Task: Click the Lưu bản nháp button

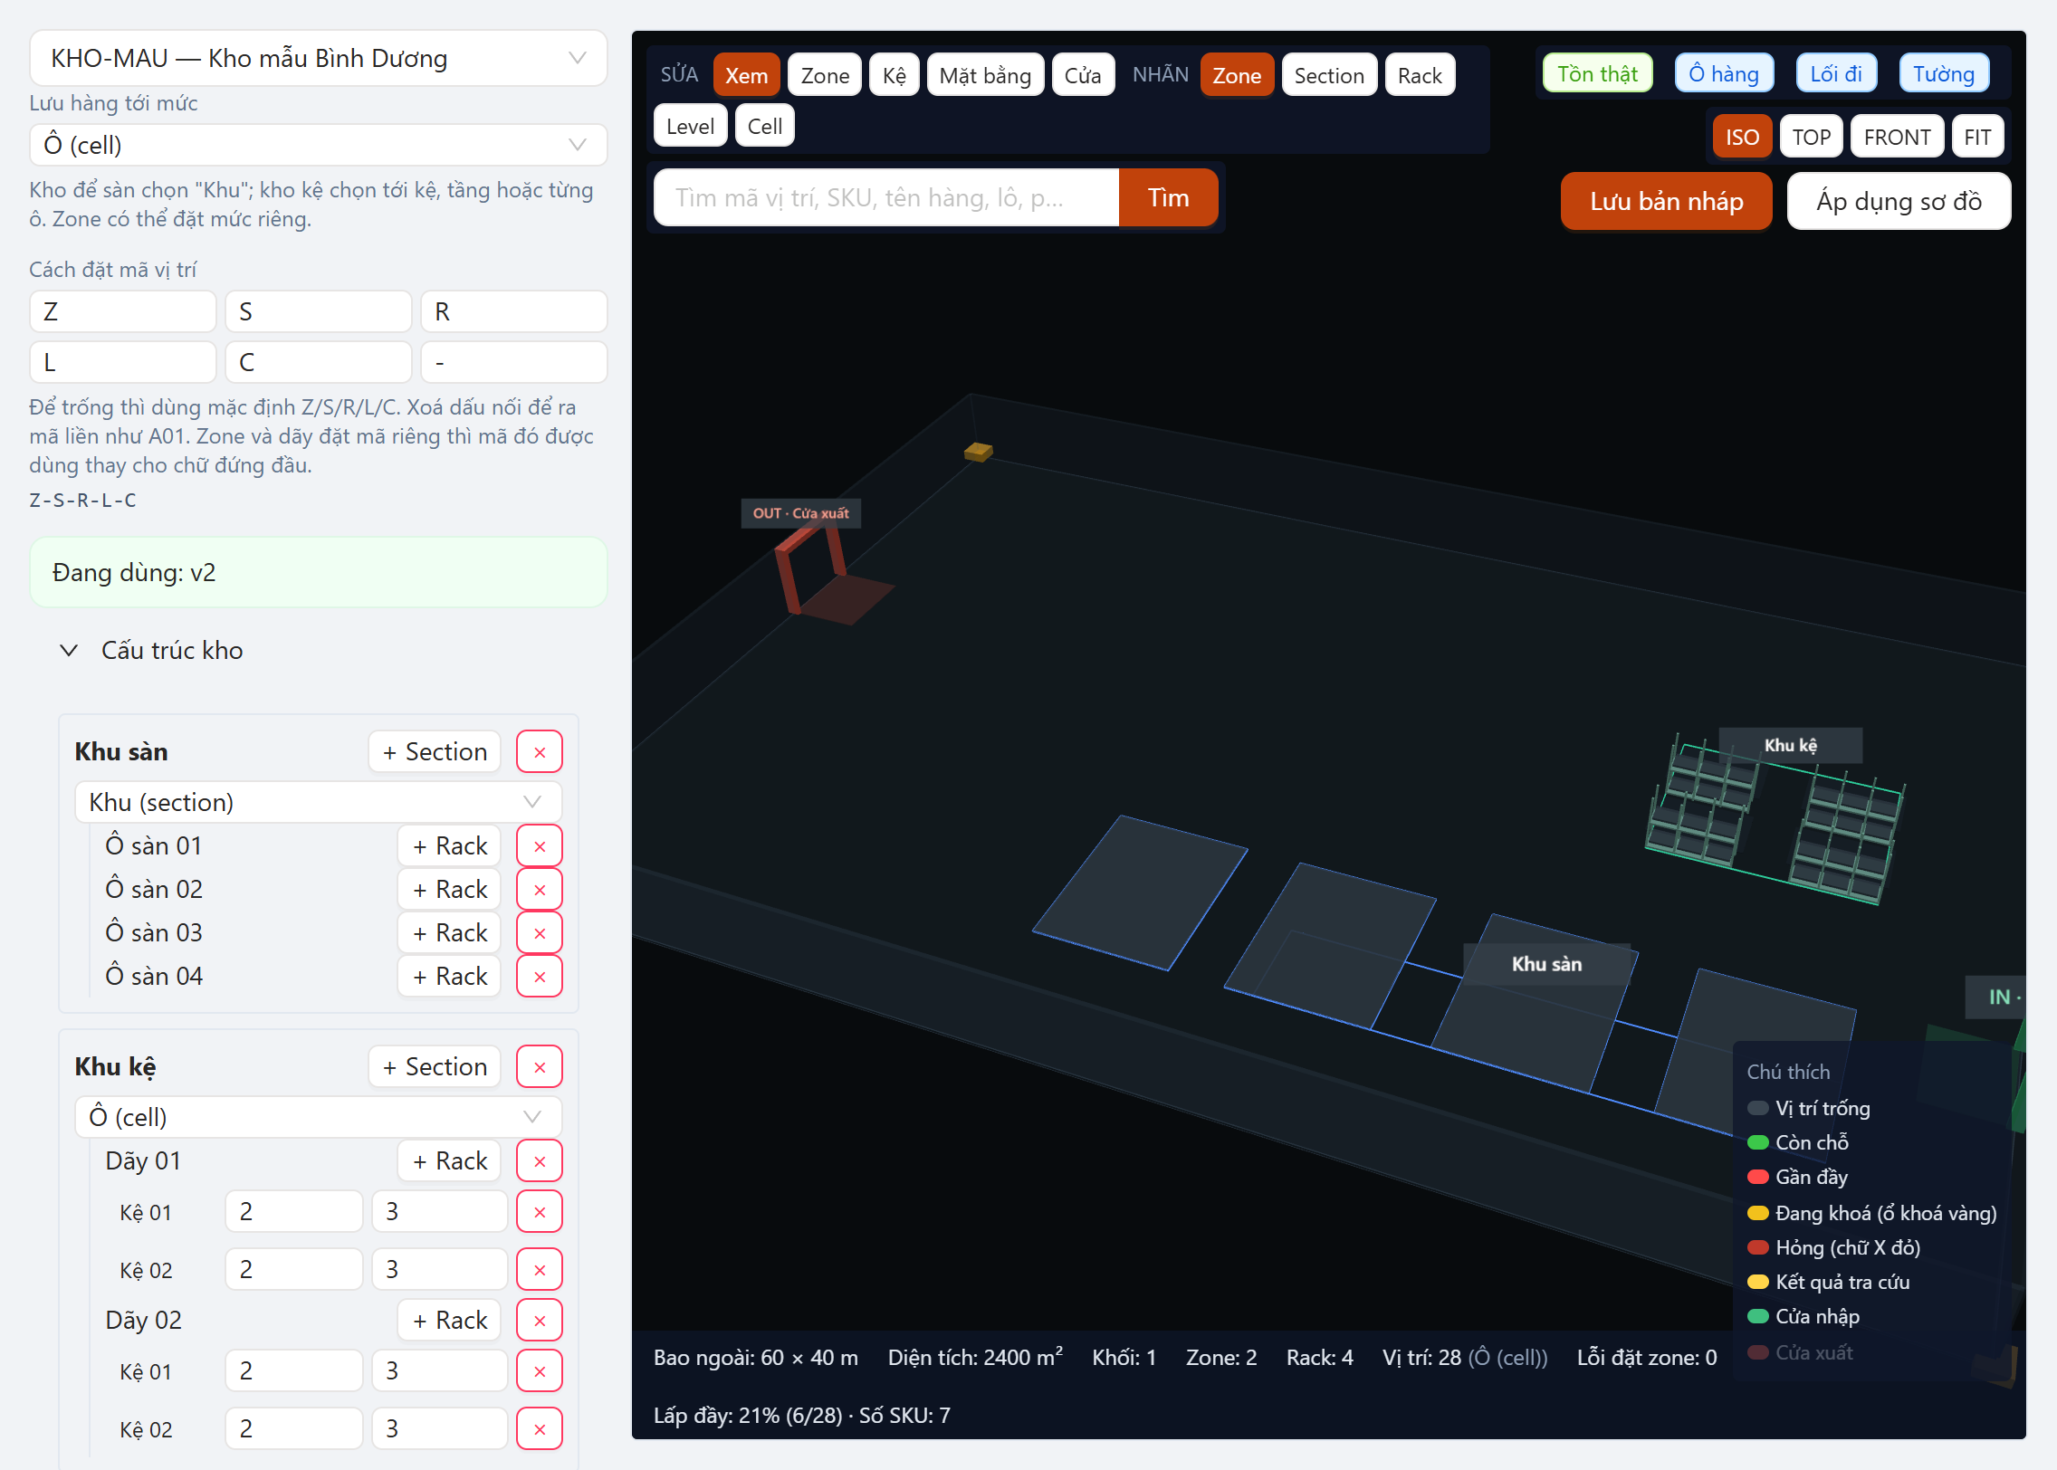Action: pyautogui.click(x=1666, y=201)
